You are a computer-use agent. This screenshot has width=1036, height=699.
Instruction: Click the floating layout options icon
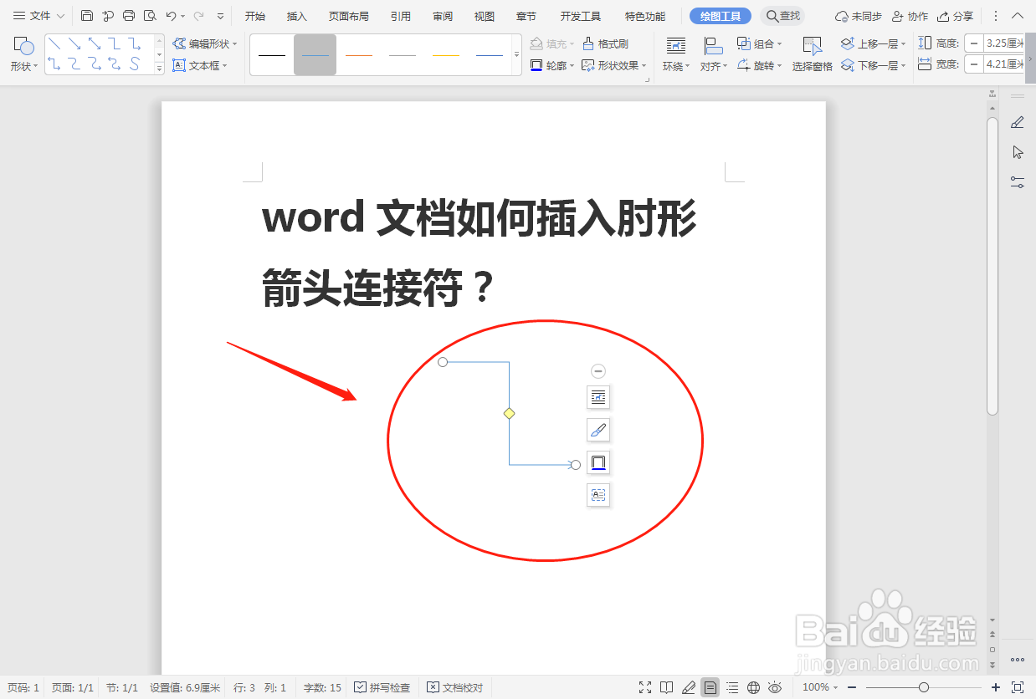(598, 397)
